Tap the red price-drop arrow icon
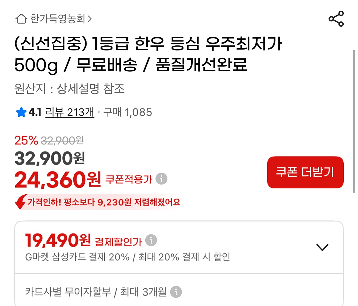The width and height of the screenshot is (358, 306). click(x=21, y=202)
